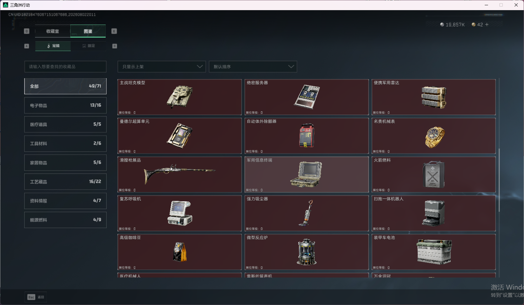Open the 默认排序 sort dropdown
This screenshot has width=524, height=305.
coord(253,67)
